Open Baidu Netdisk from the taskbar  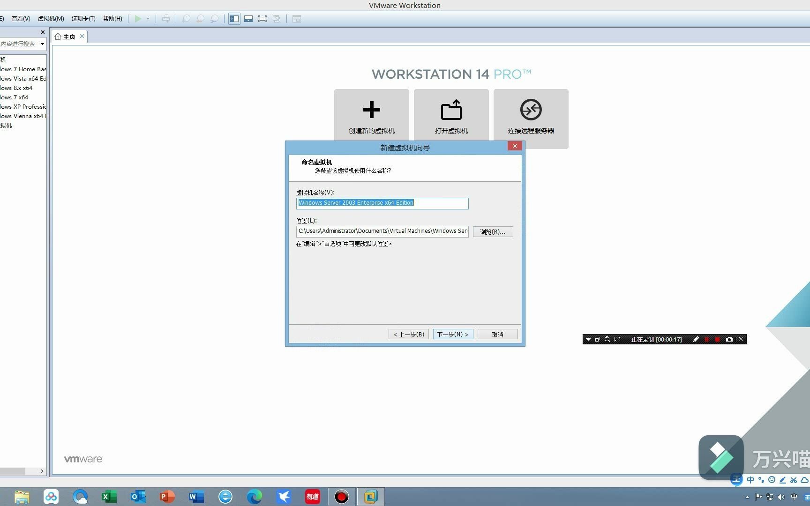click(51, 497)
